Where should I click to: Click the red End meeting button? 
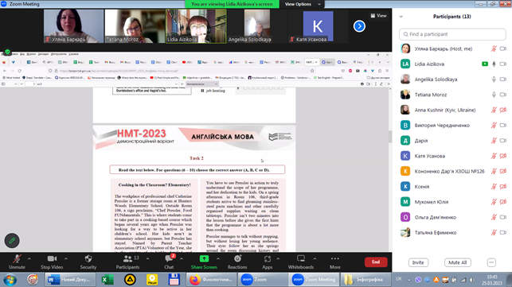376,262
